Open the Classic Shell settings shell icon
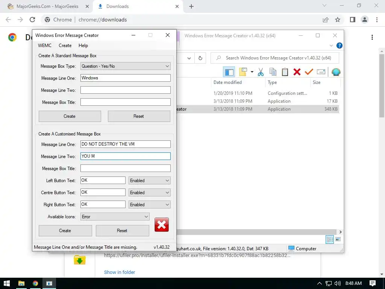The width and height of the screenshot is (385, 289). (x=336, y=72)
